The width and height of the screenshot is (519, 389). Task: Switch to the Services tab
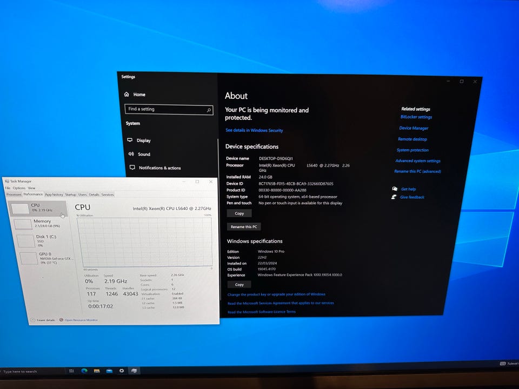click(x=108, y=194)
